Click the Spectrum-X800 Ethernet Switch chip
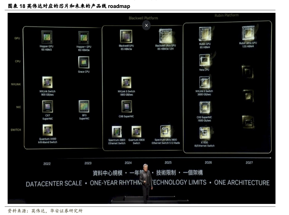289x215 pixels. pyautogui.click(x=117, y=132)
